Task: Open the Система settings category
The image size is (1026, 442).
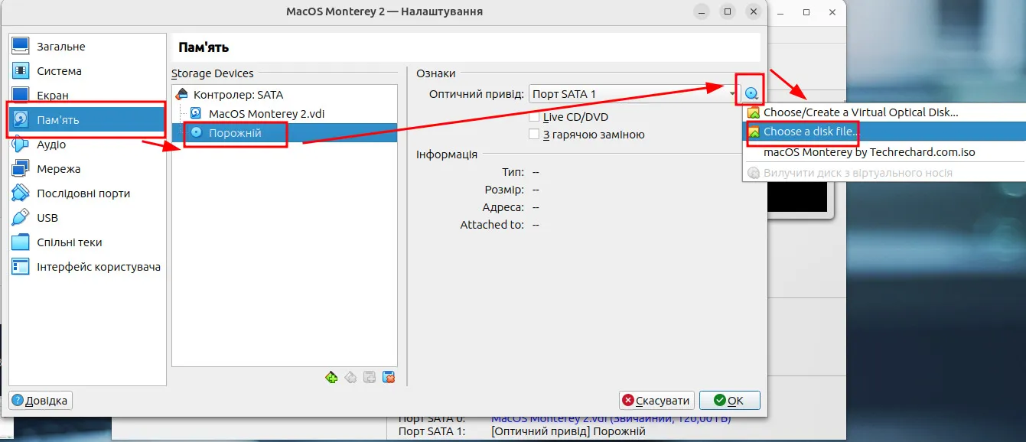Action: [x=87, y=71]
